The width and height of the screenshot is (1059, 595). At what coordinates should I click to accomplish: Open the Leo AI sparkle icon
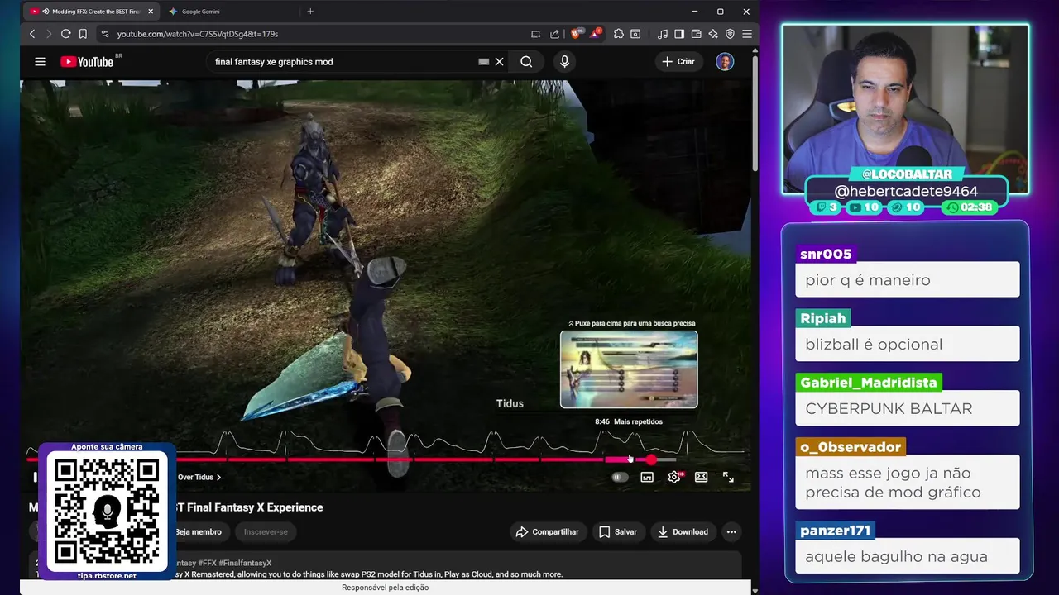click(713, 34)
